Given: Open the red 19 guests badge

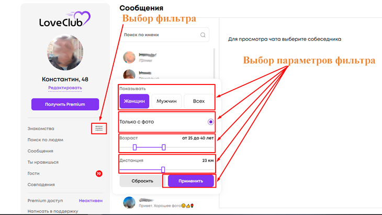Looking at the screenshot, I should (99, 174).
